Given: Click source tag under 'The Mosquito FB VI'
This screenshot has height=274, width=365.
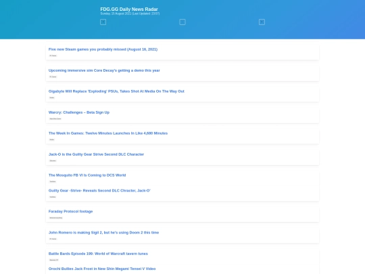Looking at the screenshot, I should point(53,181).
